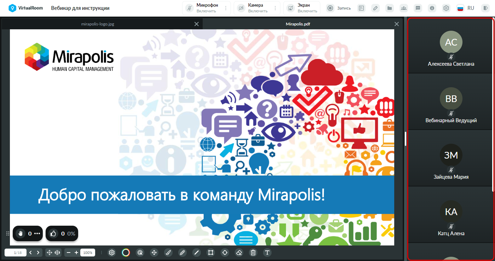Go to the next slide arrow
This screenshot has width=495, height=261.
point(38,253)
